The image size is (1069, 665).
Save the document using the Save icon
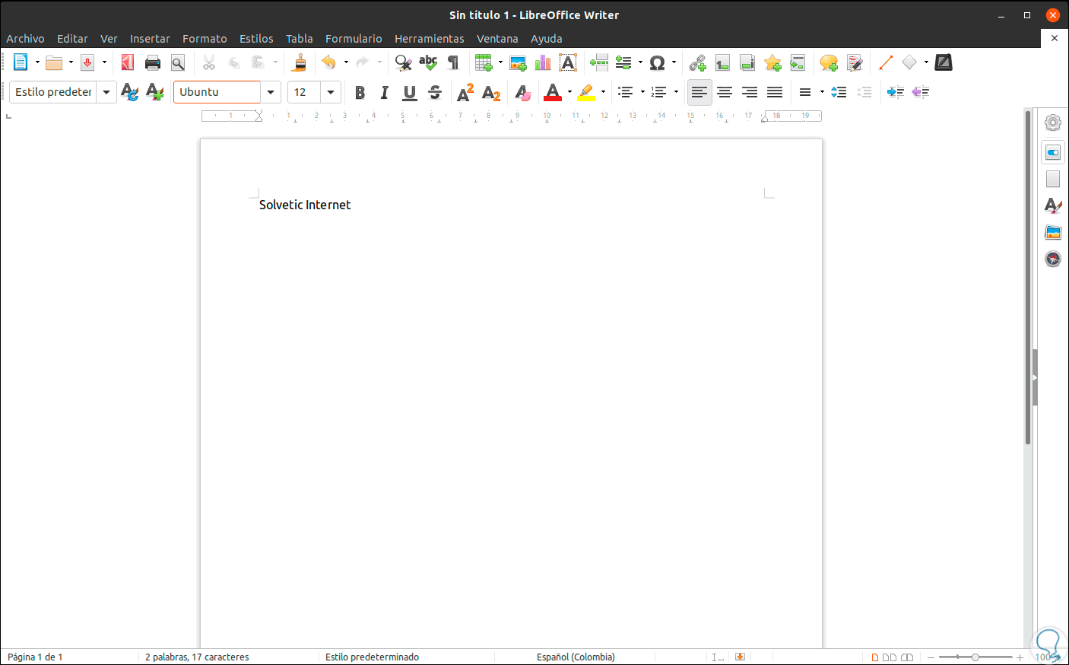[87, 62]
